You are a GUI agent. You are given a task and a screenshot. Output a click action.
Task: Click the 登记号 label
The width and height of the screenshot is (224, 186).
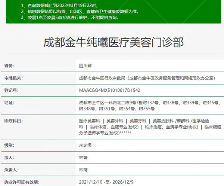point(11,90)
